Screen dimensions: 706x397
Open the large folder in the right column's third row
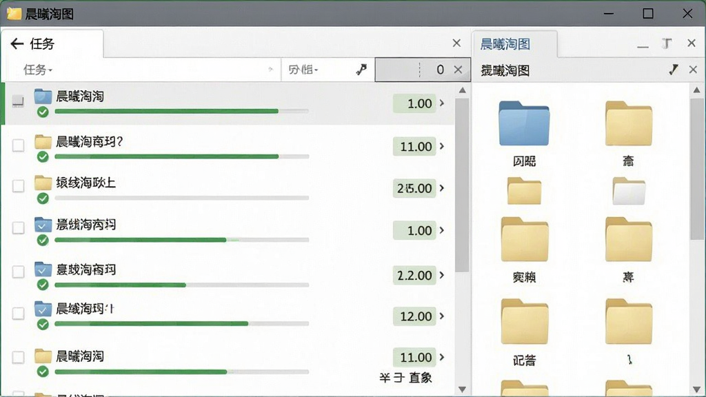[x=629, y=239]
